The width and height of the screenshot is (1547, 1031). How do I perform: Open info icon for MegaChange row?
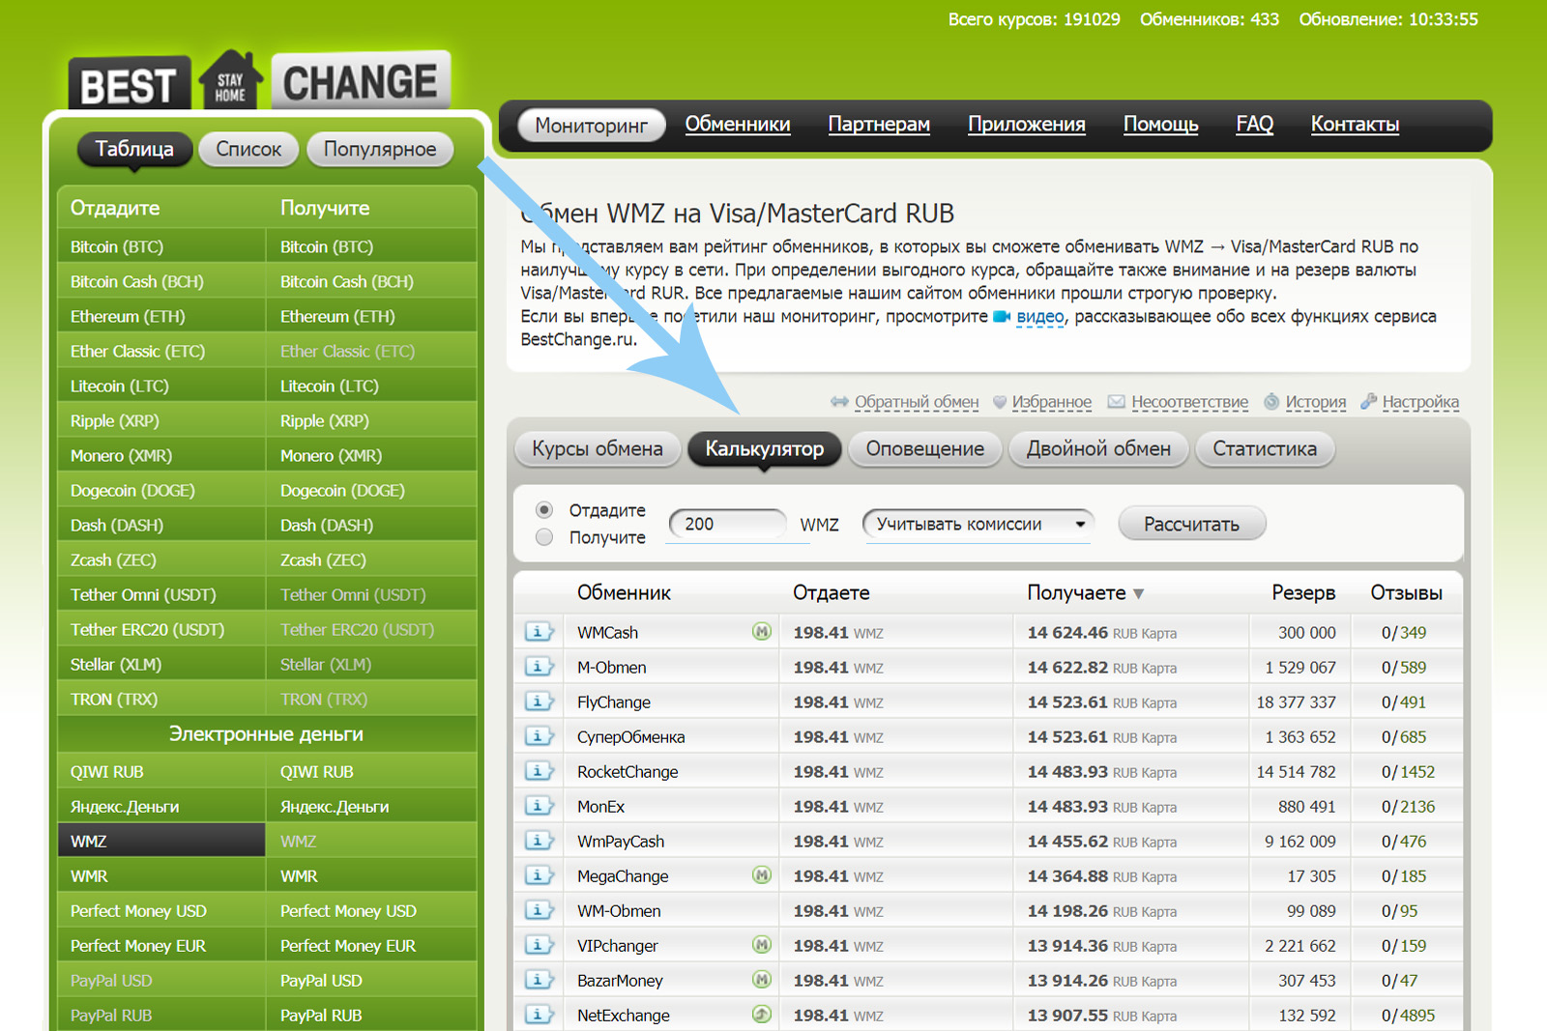tap(539, 875)
